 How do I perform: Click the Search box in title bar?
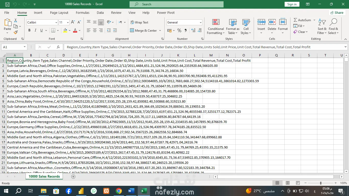pyautogui.click(x=176, y=4)
